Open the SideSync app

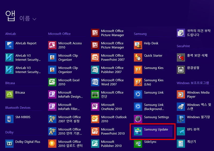145,143
